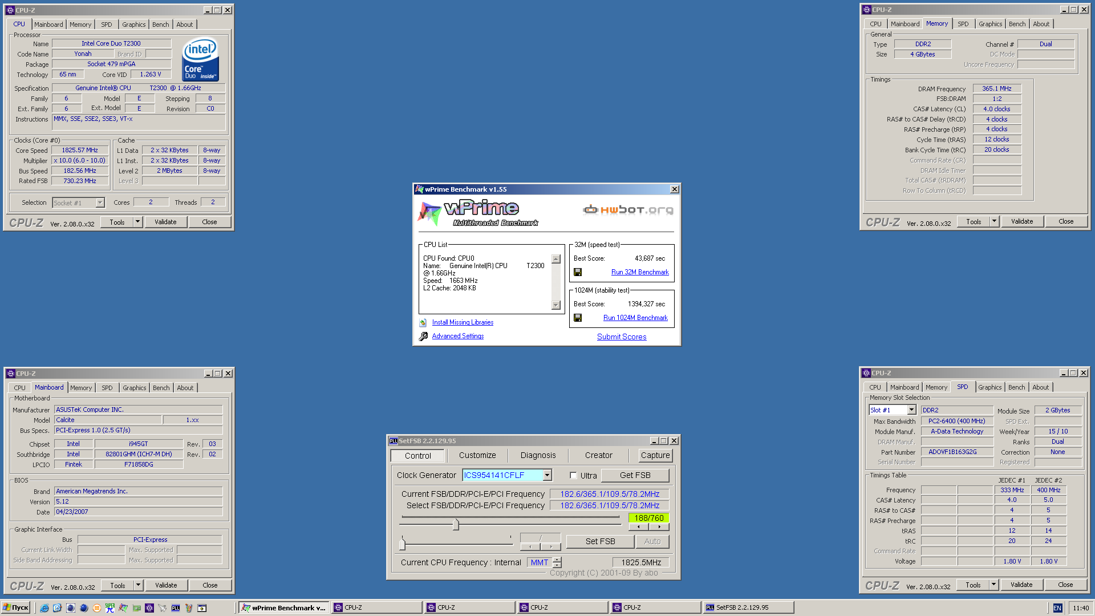Click Advanced Settings wrench icon
The height and width of the screenshot is (616, 1095).
(x=423, y=337)
